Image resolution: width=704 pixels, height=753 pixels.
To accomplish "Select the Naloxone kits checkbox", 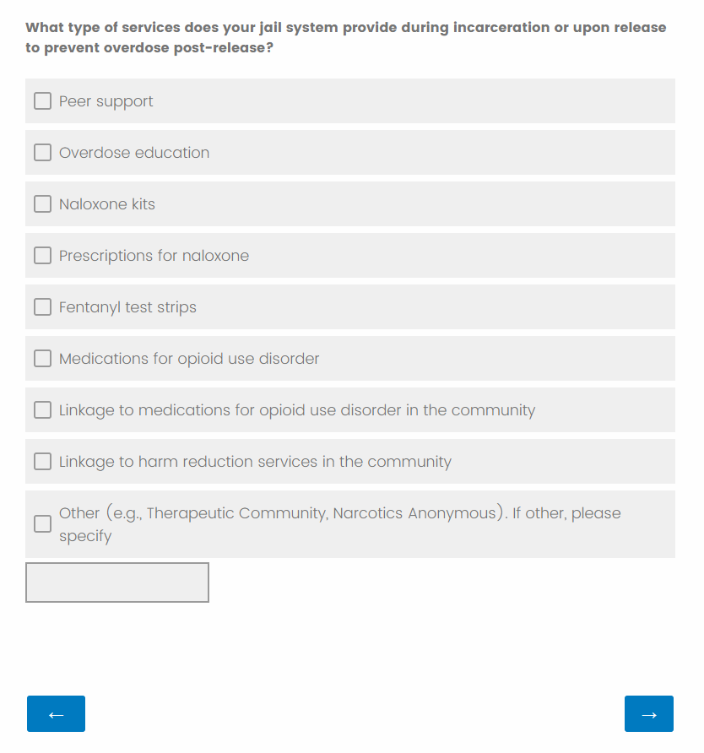I will [x=42, y=204].
